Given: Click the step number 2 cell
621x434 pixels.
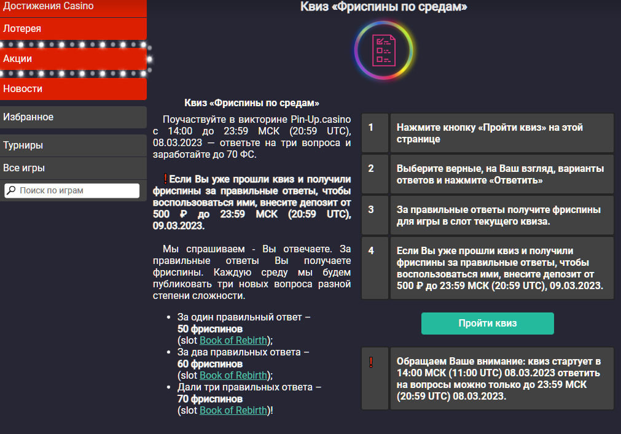Looking at the screenshot, I should click(374, 174).
